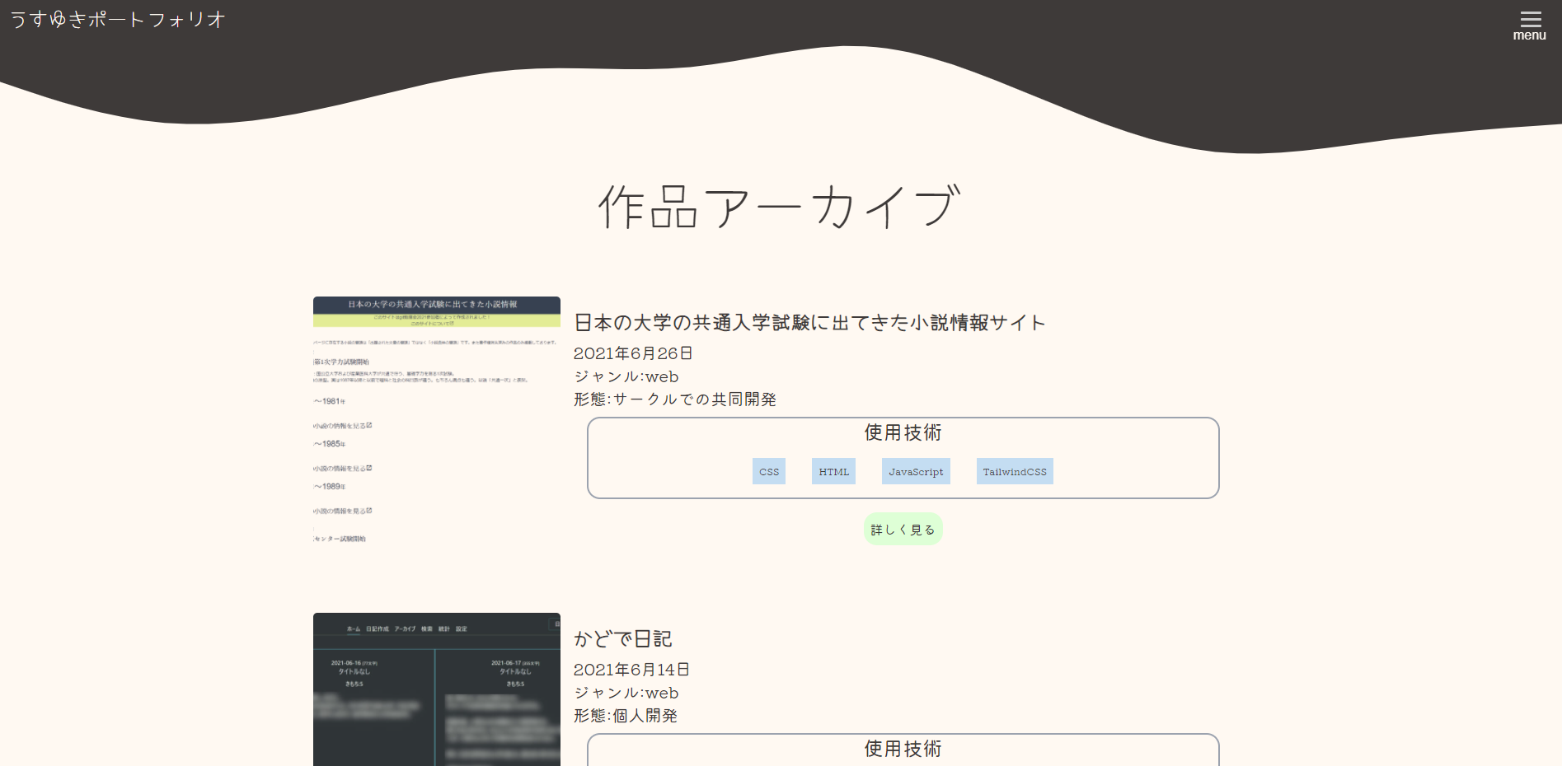Click 形態:サークルでの共同開発 text

[675, 399]
